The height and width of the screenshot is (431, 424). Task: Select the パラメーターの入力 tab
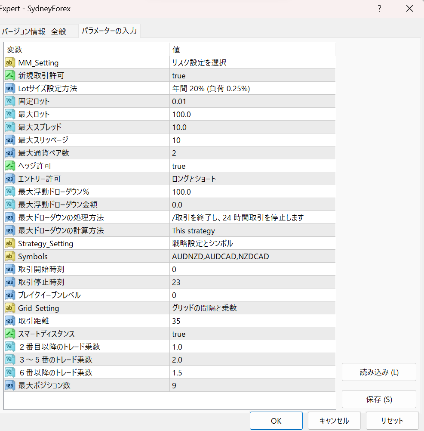109,31
